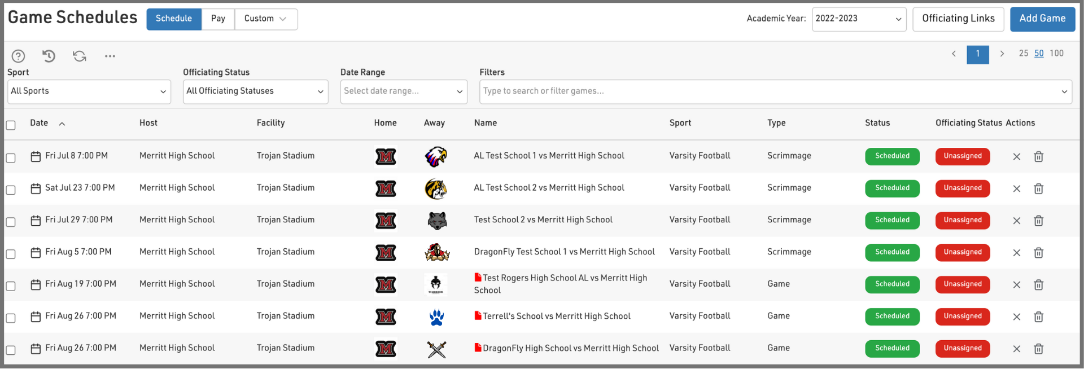Check the box for Fri Jul 29 game
The width and height of the screenshot is (1084, 369).
coord(11,222)
